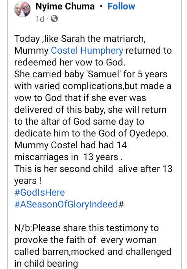Image resolution: width=187 pixels, height=269 pixels.
Task: Click the line 'with varied complications'
Action: [x=93, y=86]
